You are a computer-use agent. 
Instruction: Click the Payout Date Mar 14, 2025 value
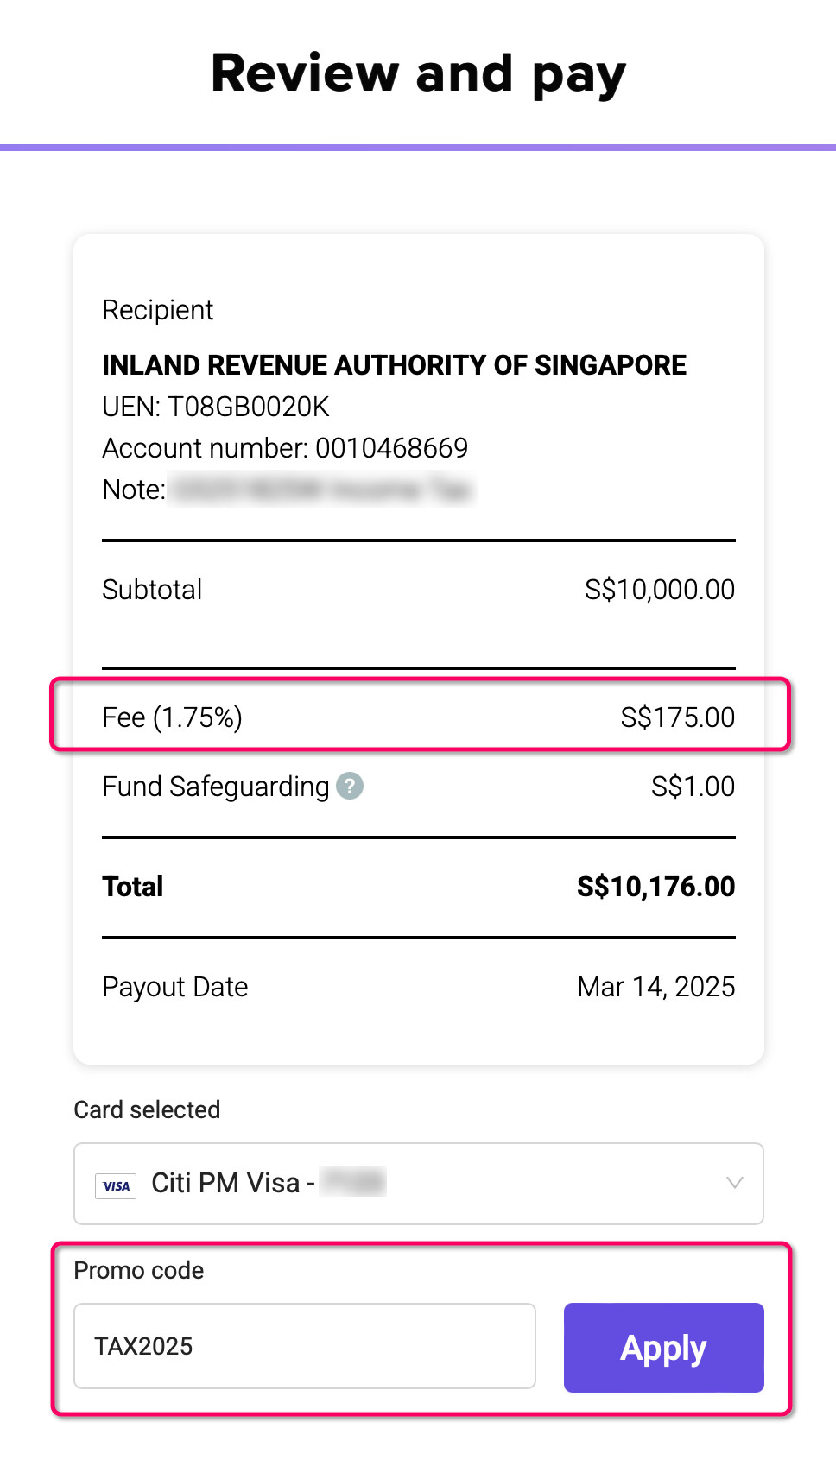pyautogui.click(x=655, y=987)
